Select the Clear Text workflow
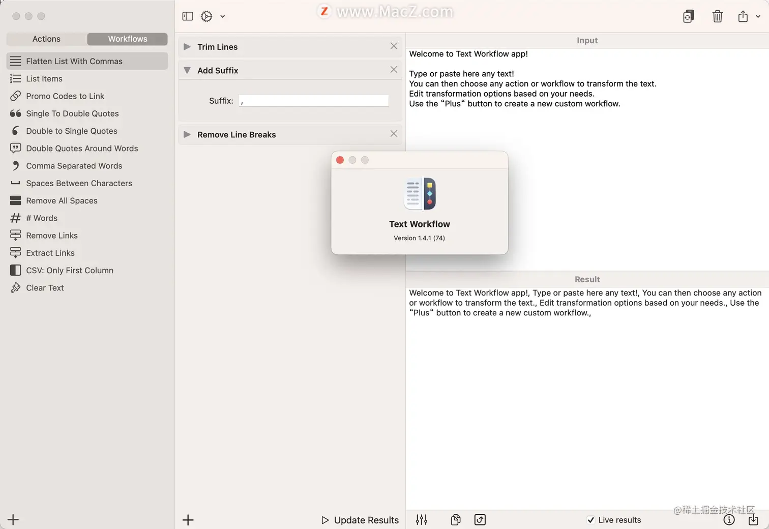The width and height of the screenshot is (769, 529). tap(87, 288)
